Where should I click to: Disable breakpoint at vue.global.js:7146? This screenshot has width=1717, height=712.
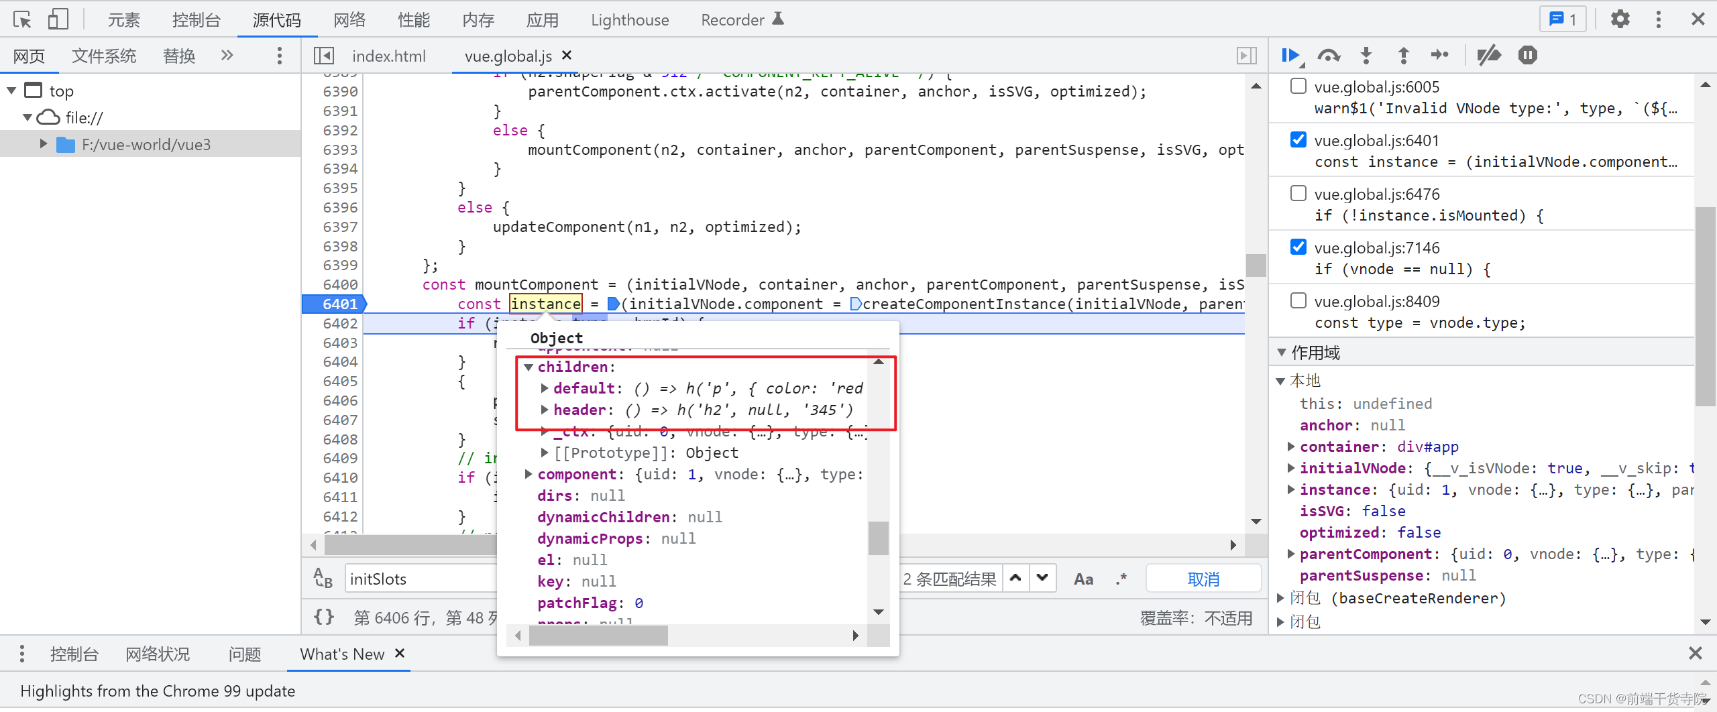[x=1298, y=247]
